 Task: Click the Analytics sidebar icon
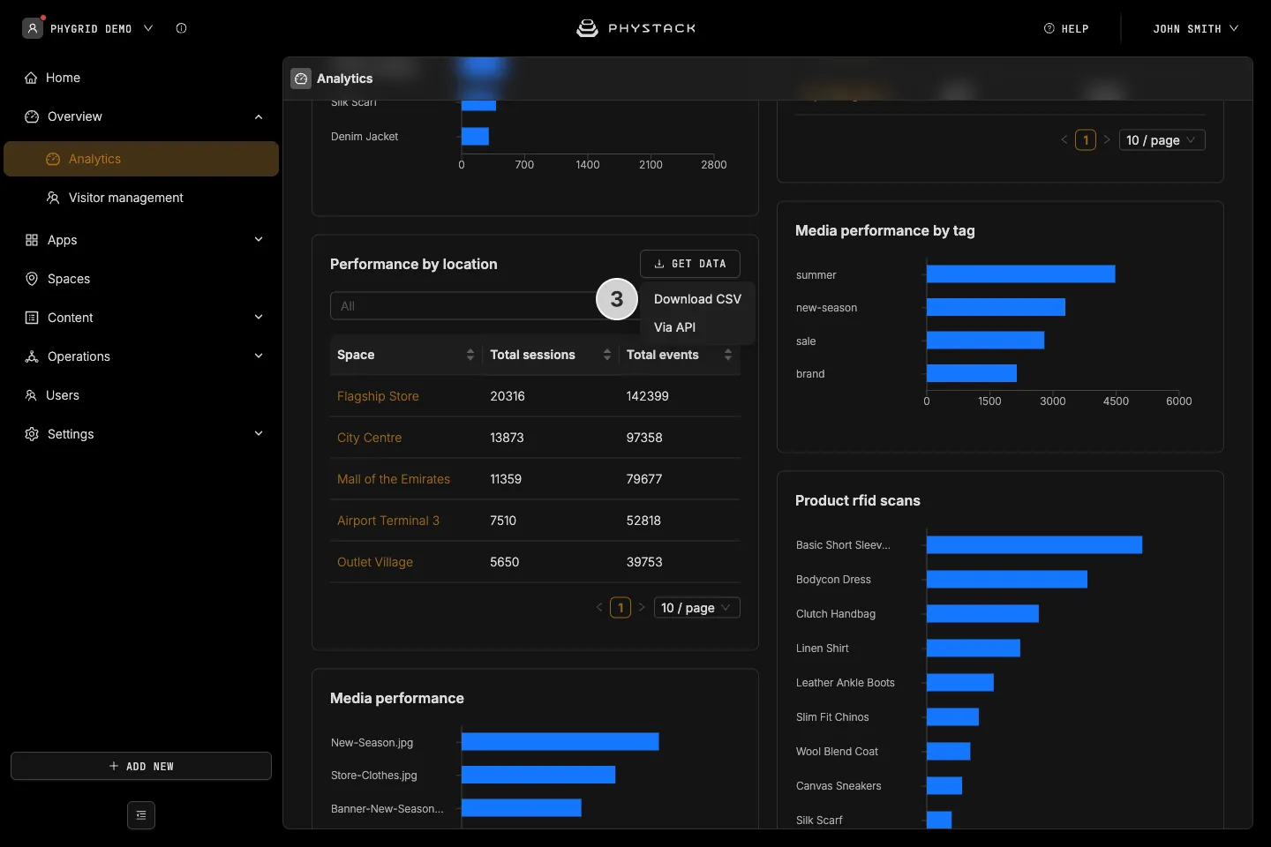pos(53,159)
